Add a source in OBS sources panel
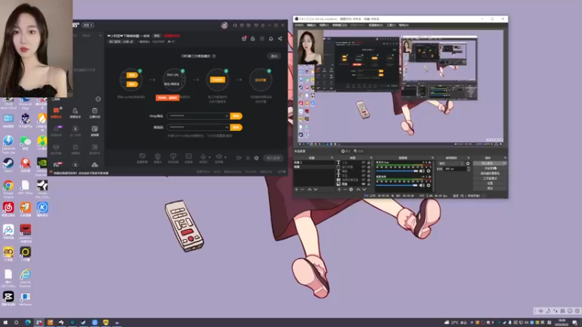Viewport: 582px width, 327px height. (x=339, y=190)
